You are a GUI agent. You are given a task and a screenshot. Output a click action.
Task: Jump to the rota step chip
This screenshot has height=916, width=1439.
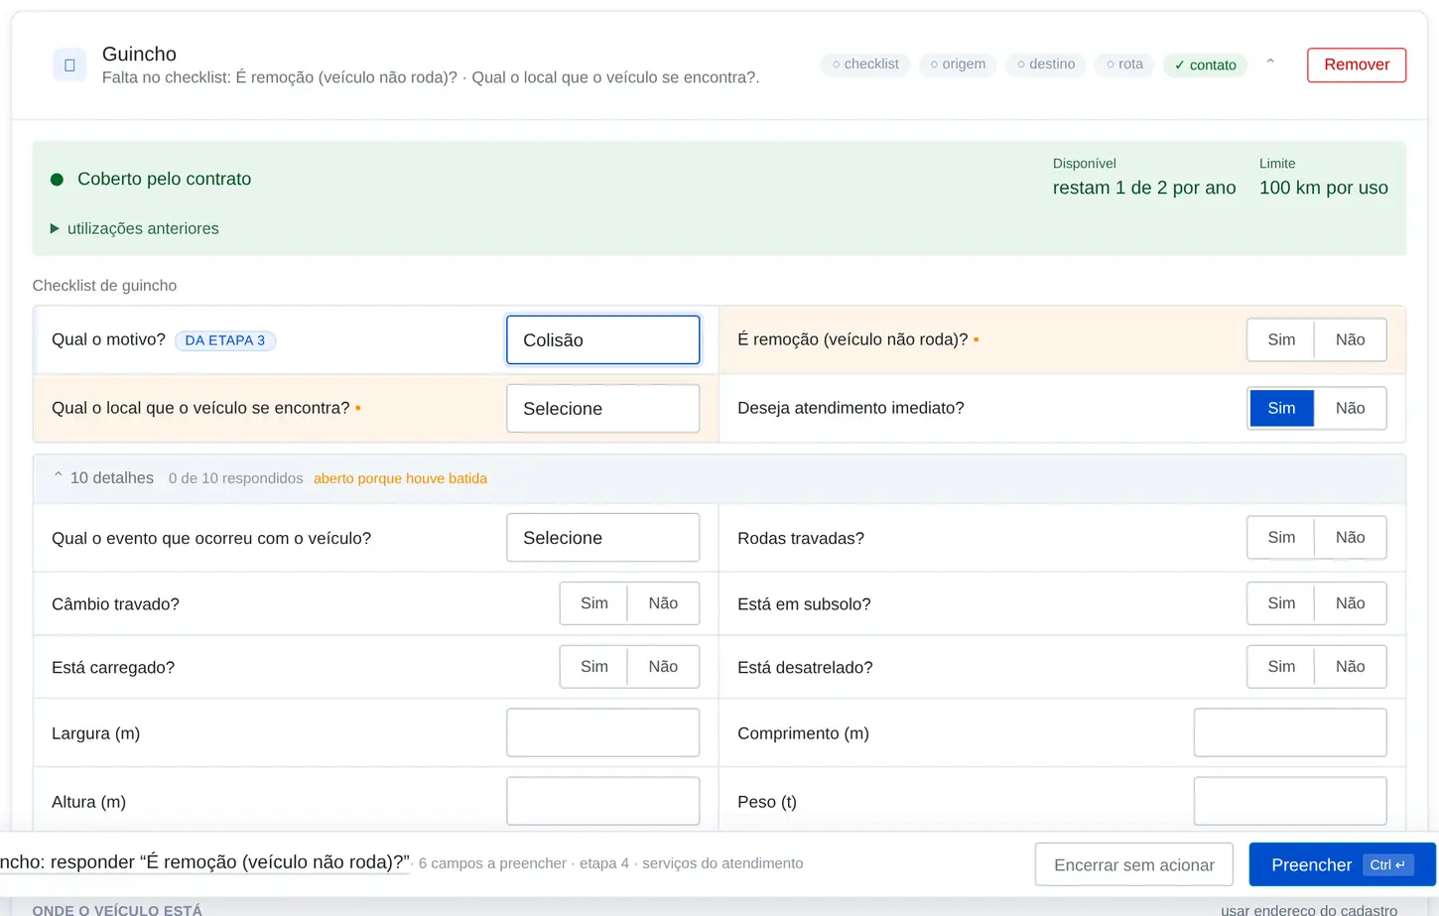click(1124, 65)
